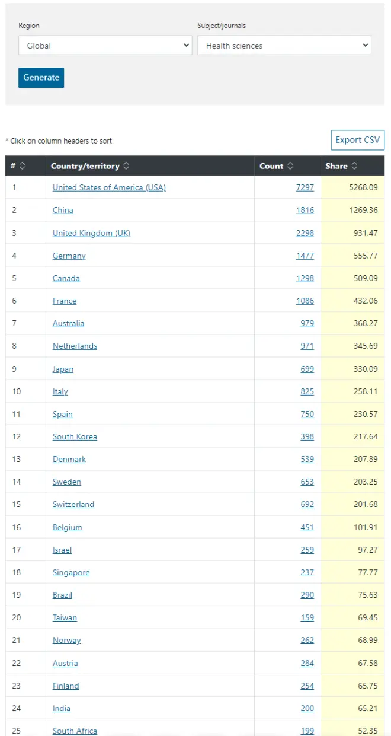Expand the Subject/journals Health sciences dropdown
This screenshot has height=736, width=391.
[x=284, y=46]
